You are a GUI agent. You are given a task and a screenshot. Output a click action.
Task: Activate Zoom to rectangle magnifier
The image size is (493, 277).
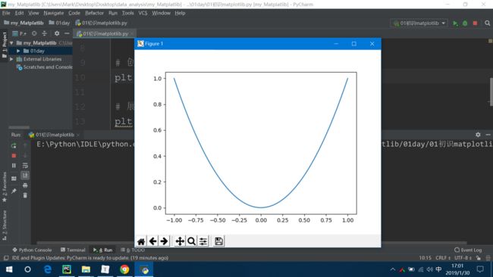tap(191, 241)
